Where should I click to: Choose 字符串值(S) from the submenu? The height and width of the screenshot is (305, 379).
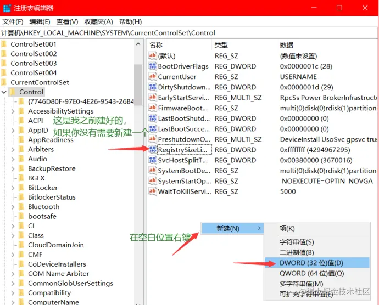317,242
